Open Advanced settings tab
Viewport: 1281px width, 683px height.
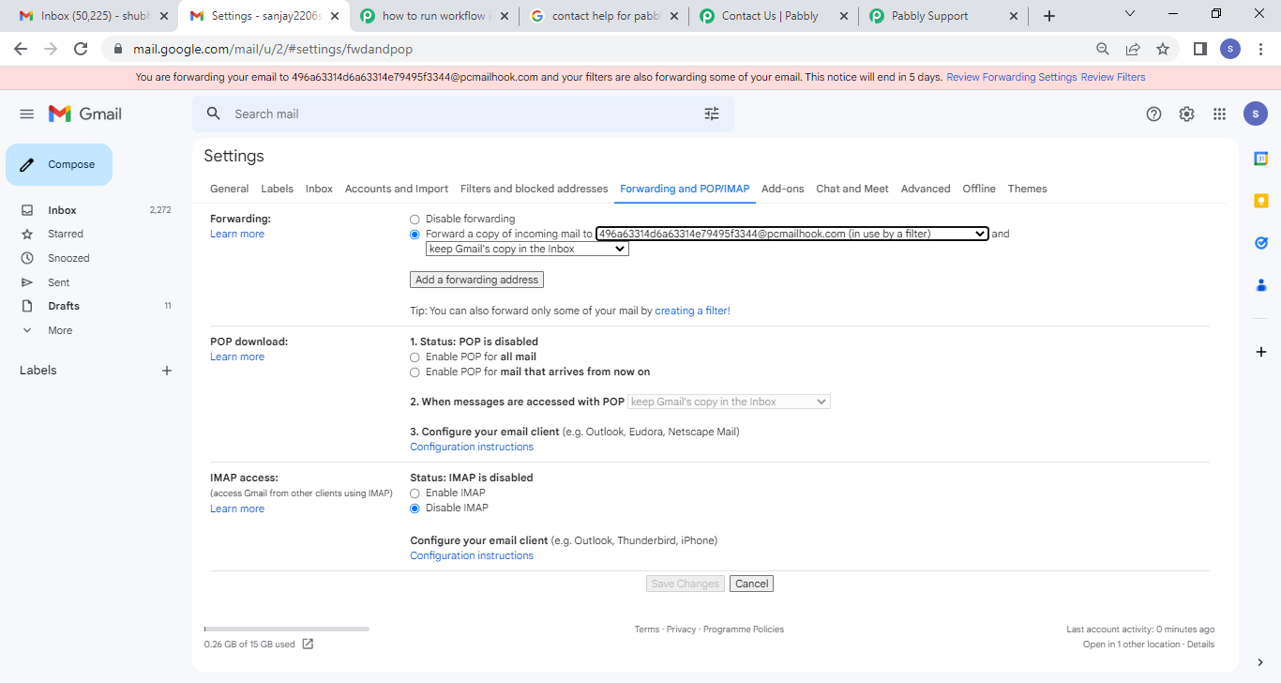click(x=926, y=189)
